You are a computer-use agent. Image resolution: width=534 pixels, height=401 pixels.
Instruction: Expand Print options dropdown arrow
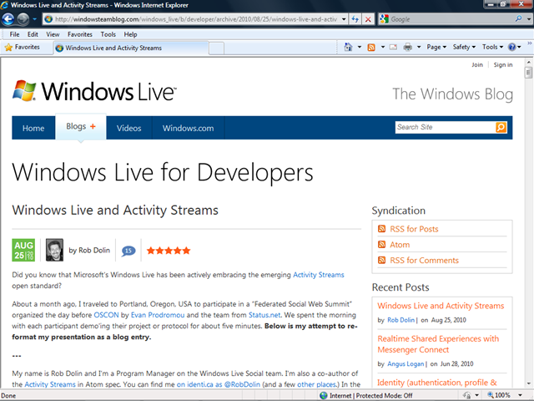(x=419, y=47)
